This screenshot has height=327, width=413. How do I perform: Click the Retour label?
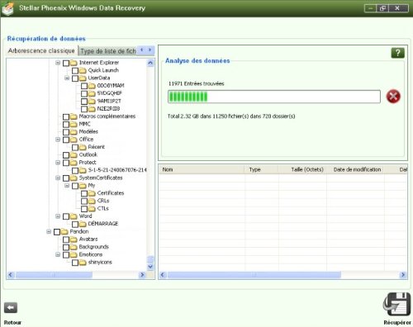click(12, 322)
